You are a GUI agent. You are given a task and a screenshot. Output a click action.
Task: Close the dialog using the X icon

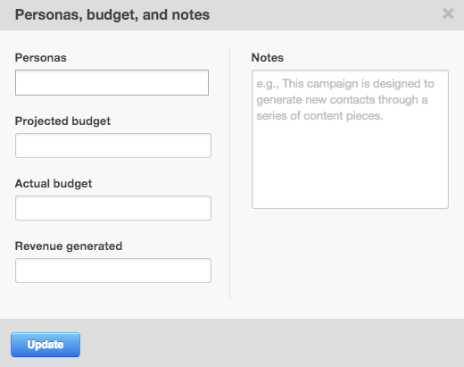point(448,14)
